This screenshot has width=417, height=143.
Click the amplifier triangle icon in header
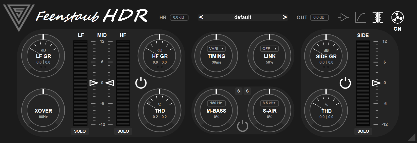click(x=343, y=17)
